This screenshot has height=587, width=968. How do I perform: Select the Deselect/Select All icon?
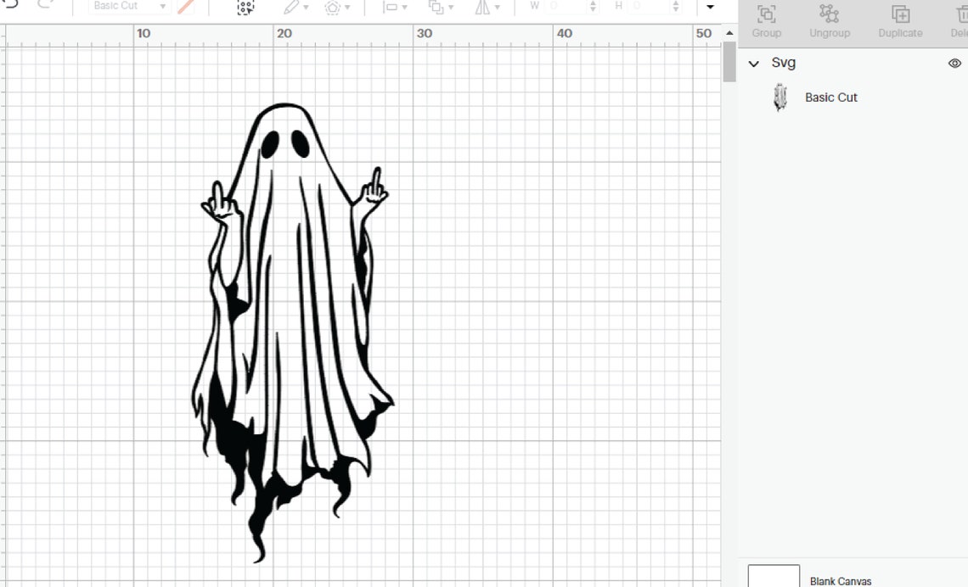tap(244, 8)
